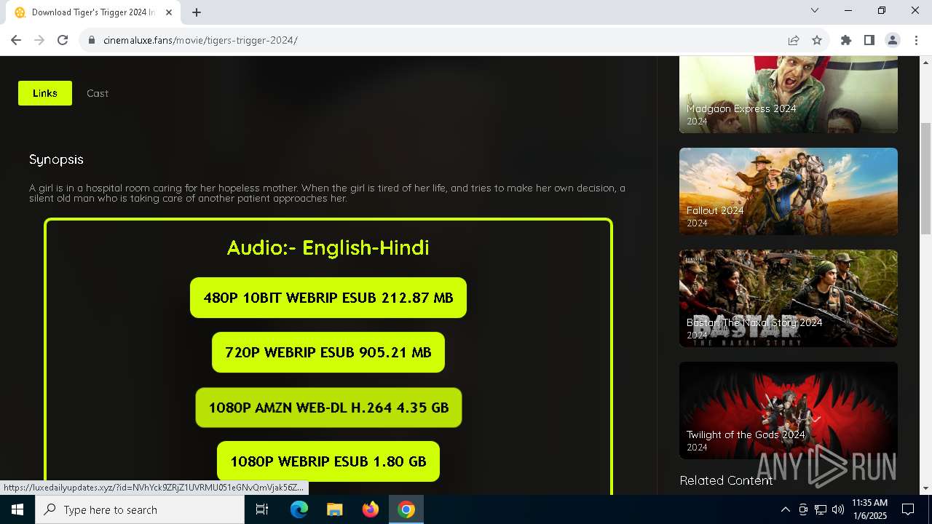Image resolution: width=932 pixels, height=524 pixels.
Task: Launch Firefox from taskbar
Action: (371, 509)
